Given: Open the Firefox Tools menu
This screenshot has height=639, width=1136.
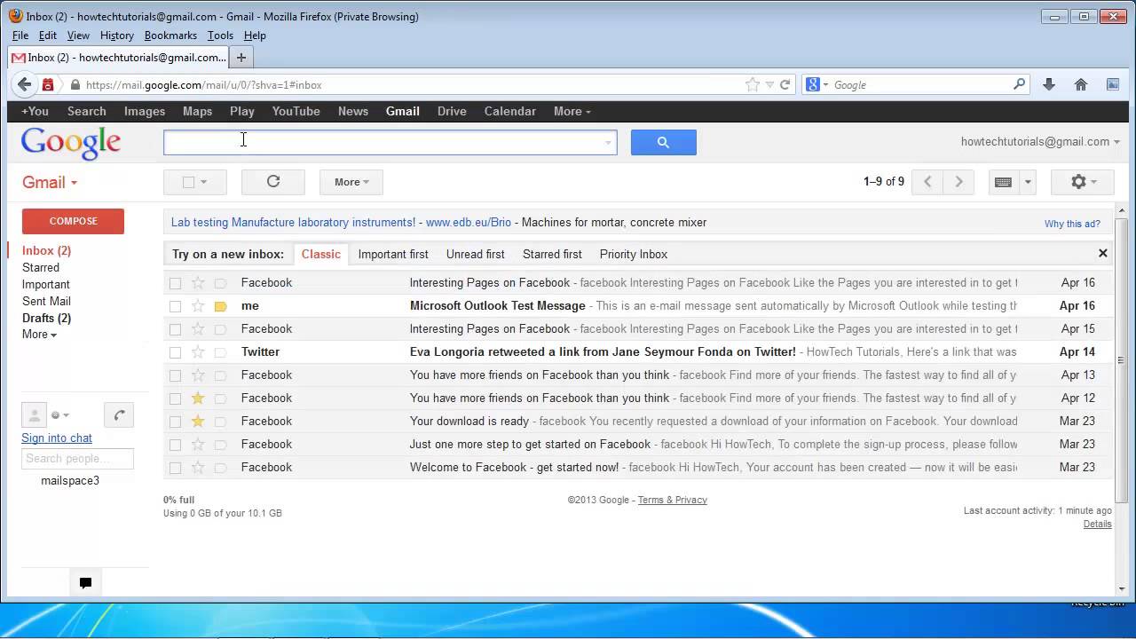Looking at the screenshot, I should [x=220, y=35].
